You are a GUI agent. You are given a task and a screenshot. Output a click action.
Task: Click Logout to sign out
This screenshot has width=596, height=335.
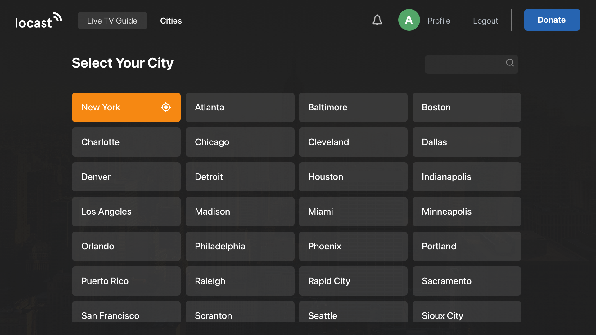tap(485, 20)
